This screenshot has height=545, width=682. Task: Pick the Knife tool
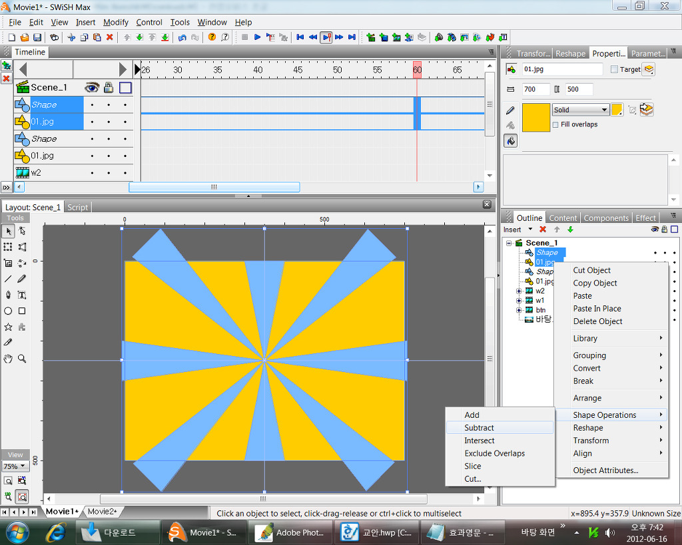8,343
